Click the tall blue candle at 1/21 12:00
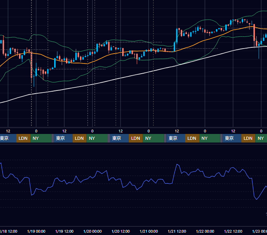Image resolution: width=267 pixels, height=235 pixels. tap(177, 36)
